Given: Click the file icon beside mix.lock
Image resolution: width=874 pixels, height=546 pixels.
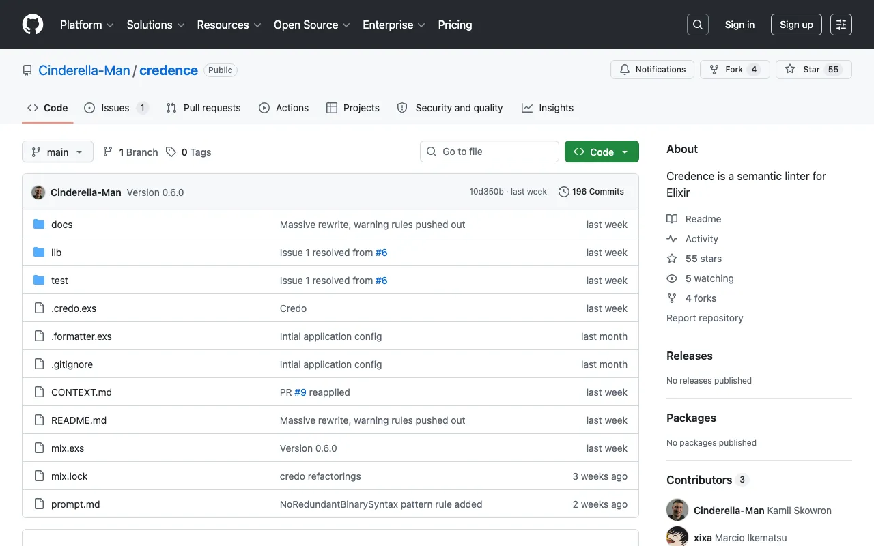Looking at the screenshot, I should [x=39, y=476].
